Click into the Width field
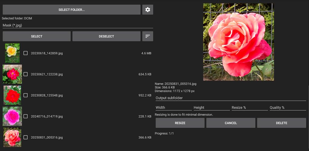Screen dimensions: 309x151 (x=174, y=108)
